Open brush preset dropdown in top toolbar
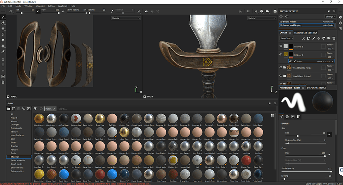This screenshot has height=185, width=343. pyautogui.click(x=11, y=11)
